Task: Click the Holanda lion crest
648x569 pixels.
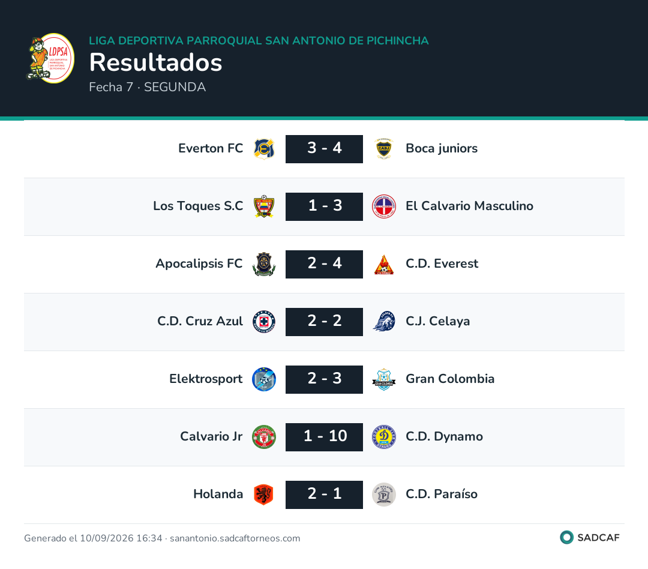Action: (264, 495)
